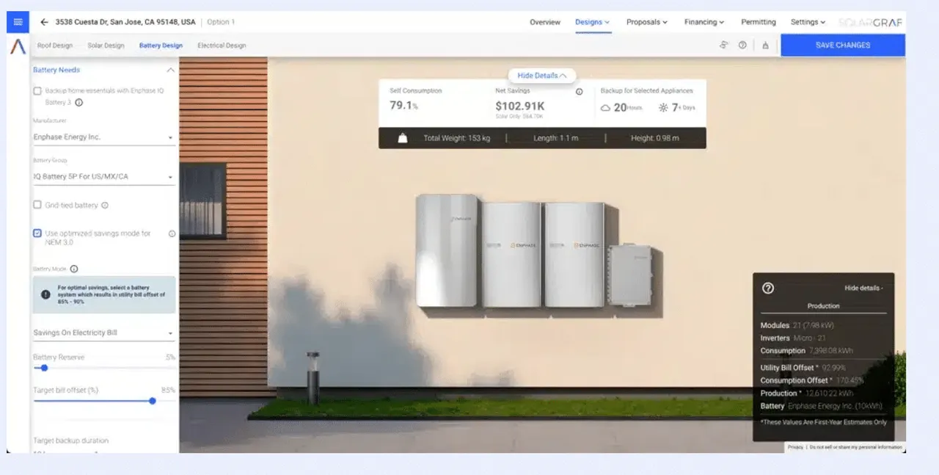Open the Savings On Electricity Bill dropdown
This screenshot has height=475, width=939.
[x=103, y=332]
